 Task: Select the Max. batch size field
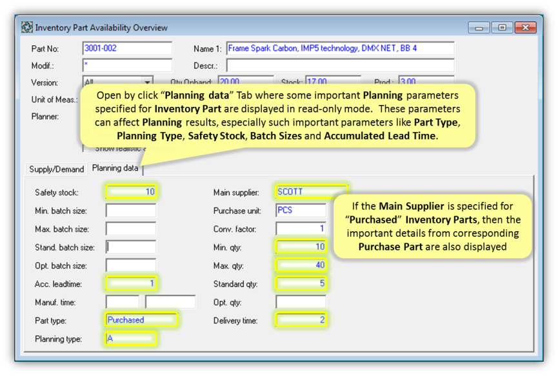coord(131,229)
